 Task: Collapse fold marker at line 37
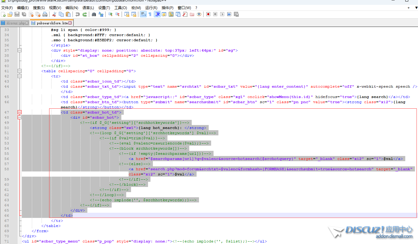pyautogui.click(x=20, y=50)
